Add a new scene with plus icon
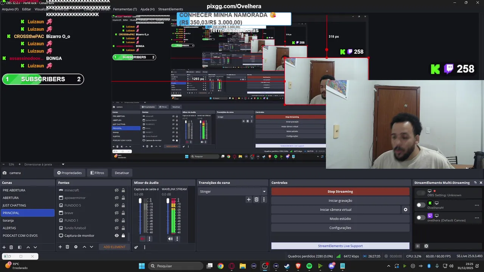Screen dimensions: 484x272 (x=4, y=247)
